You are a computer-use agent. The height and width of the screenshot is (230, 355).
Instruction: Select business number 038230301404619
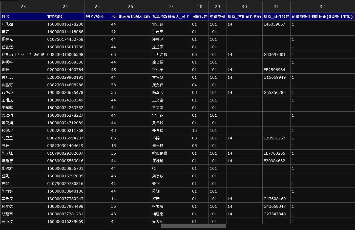65,146
